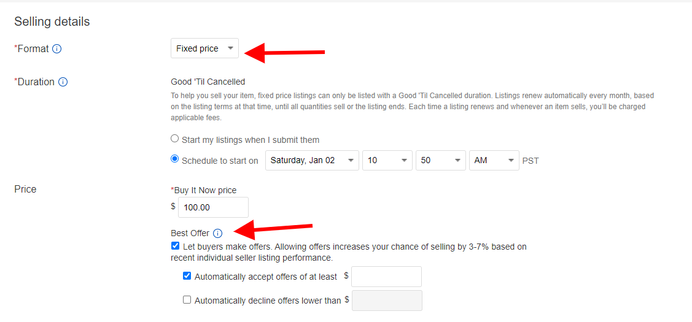692x322 pixels.
Task: Select 'Start my listings when I submit them'
Action: 175,139
